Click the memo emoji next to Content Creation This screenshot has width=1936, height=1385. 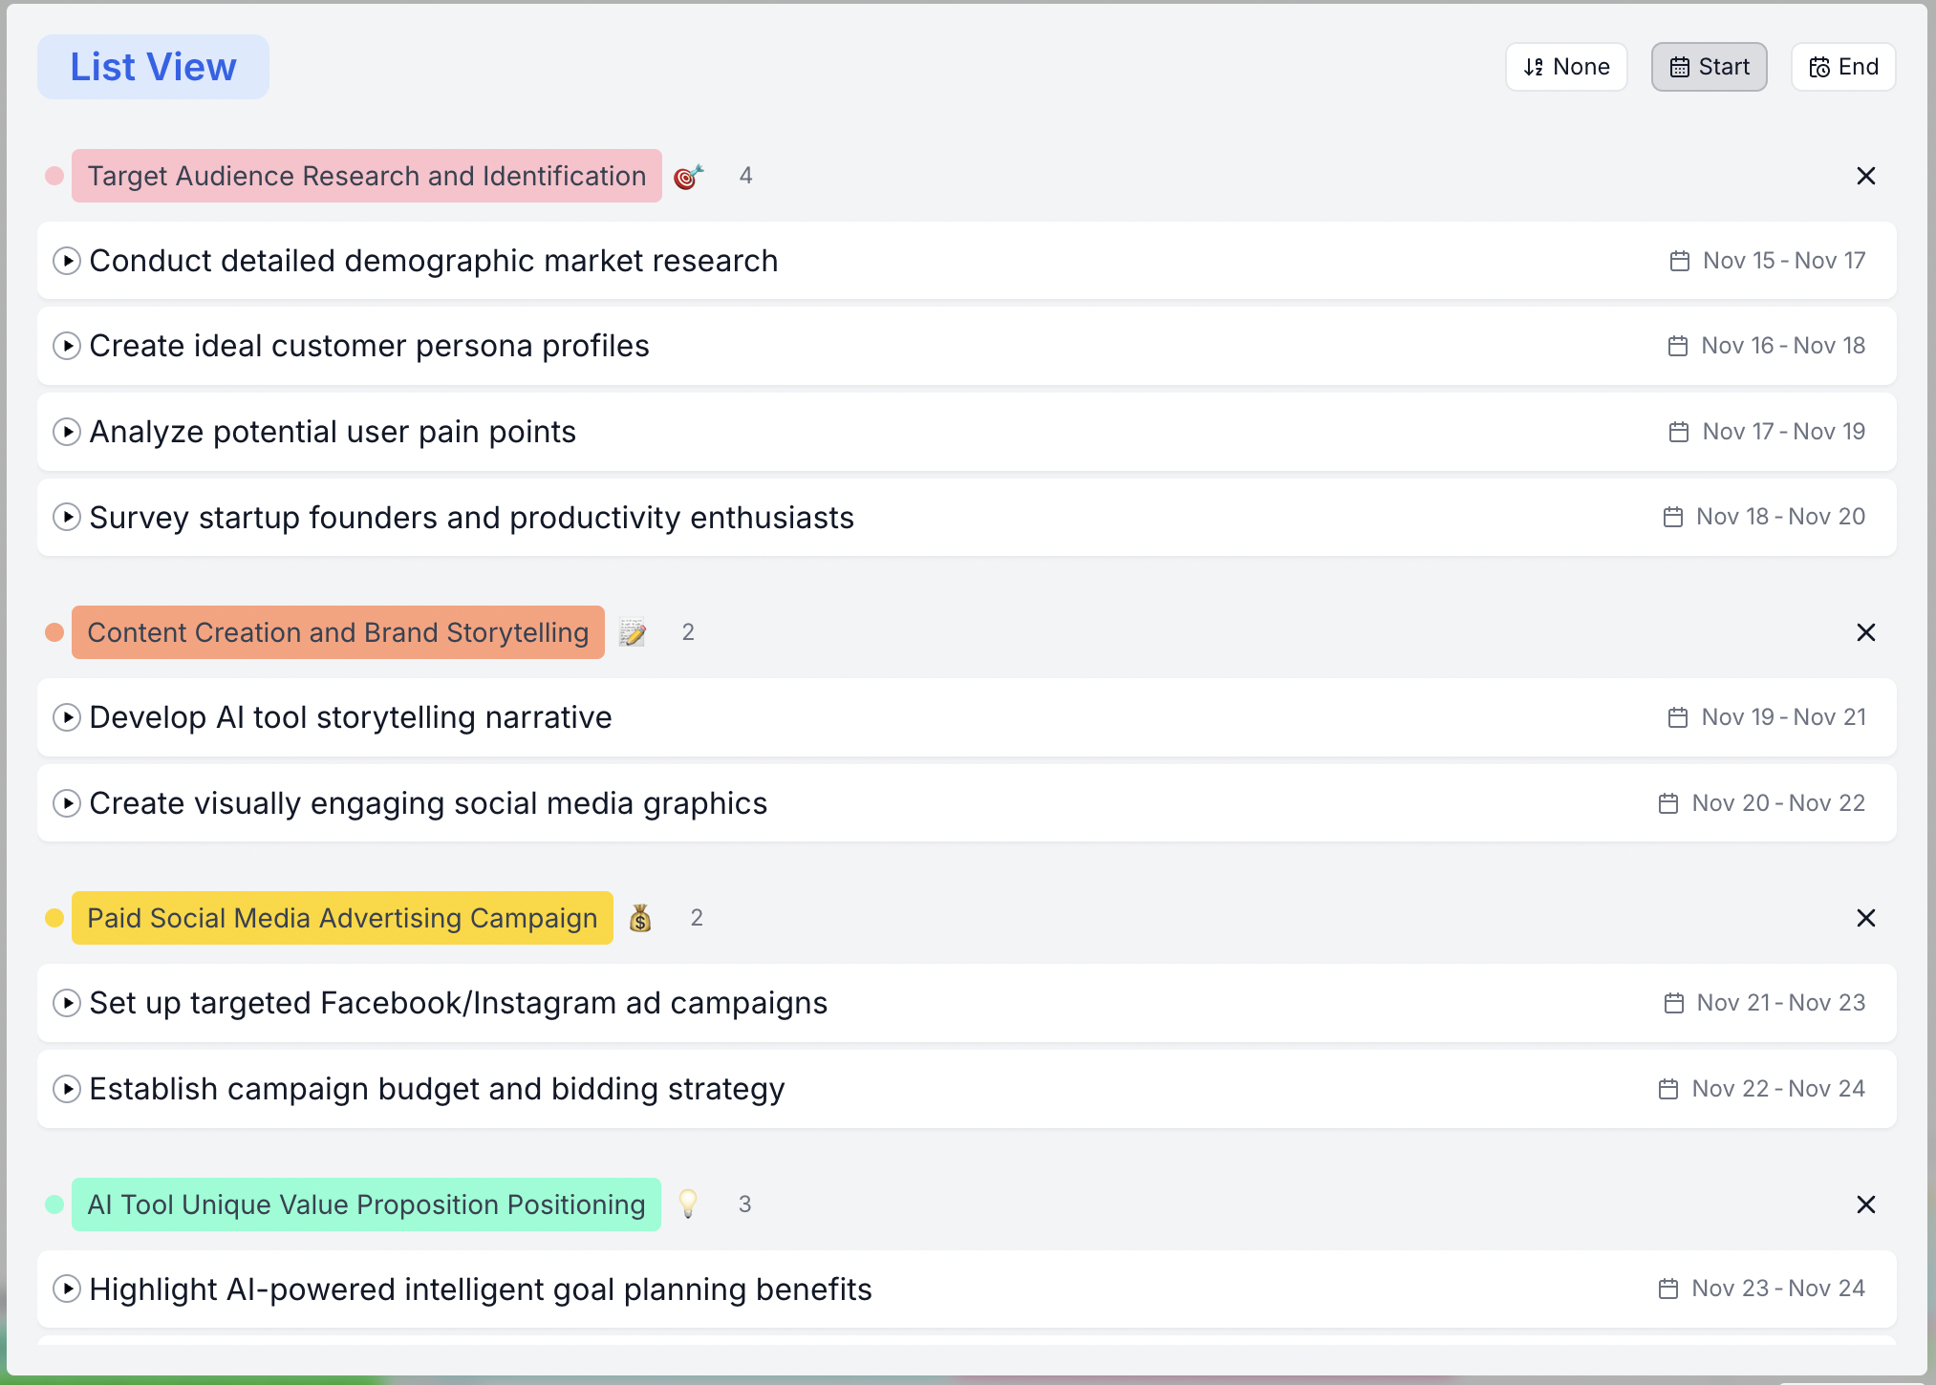coord(632,632)
